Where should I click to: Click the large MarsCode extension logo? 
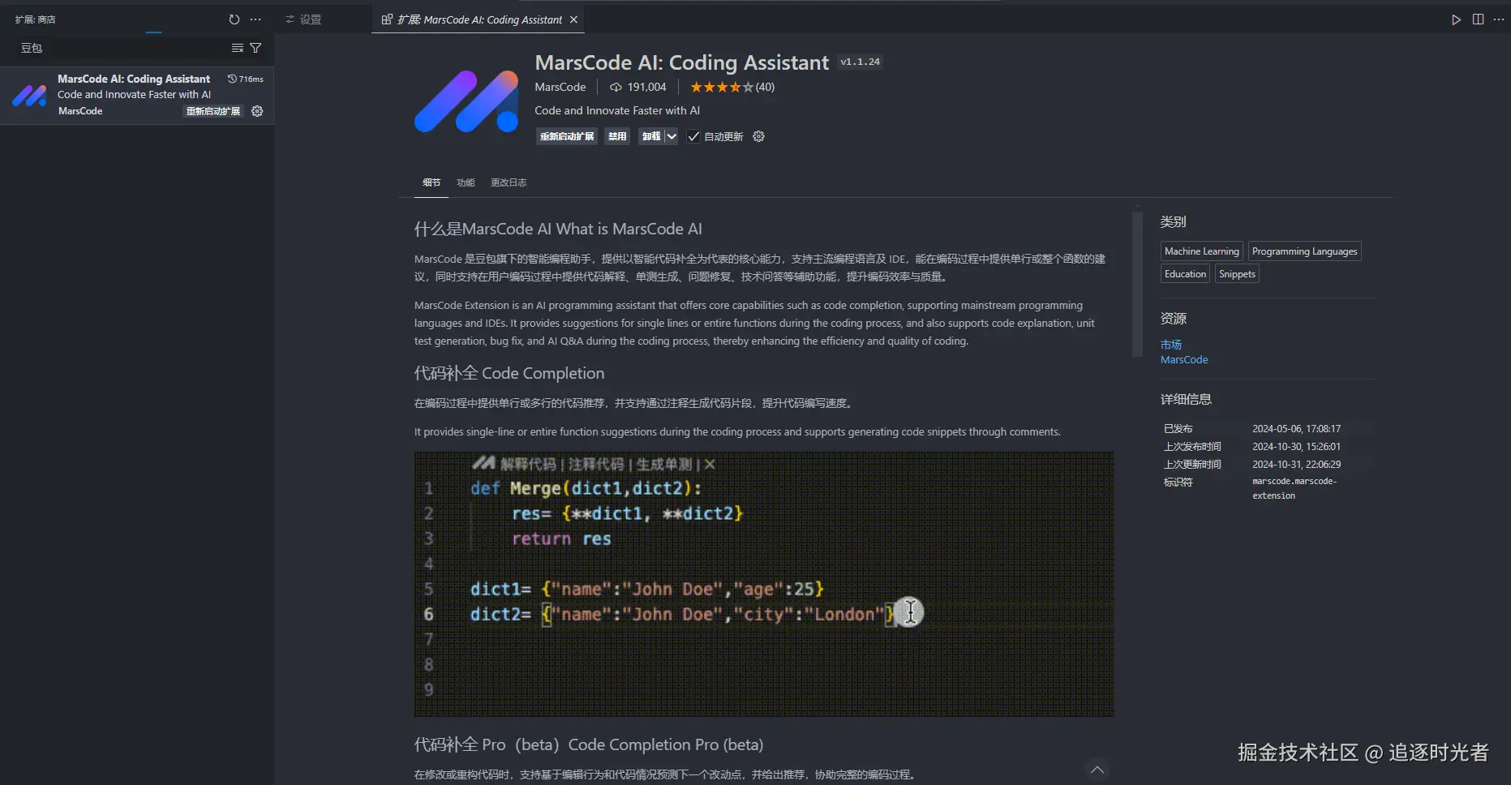(x=466, y=101)
